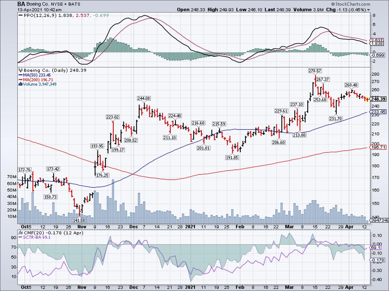Click the 278.57 peak price label
The width and height of the screenshot is (389, 291).
[315, 71]
